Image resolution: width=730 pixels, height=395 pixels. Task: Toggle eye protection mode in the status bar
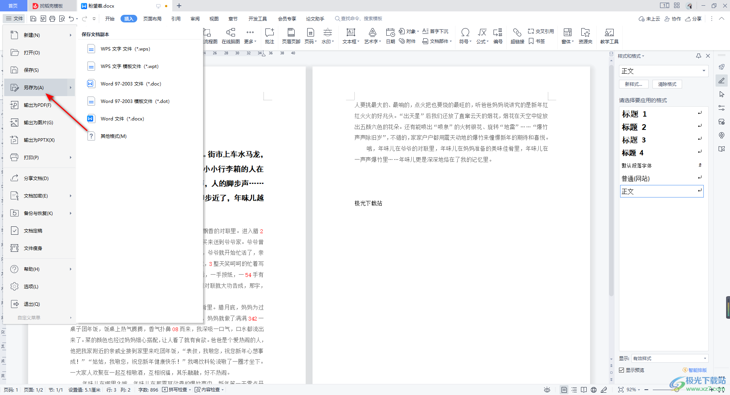point(547,390)
